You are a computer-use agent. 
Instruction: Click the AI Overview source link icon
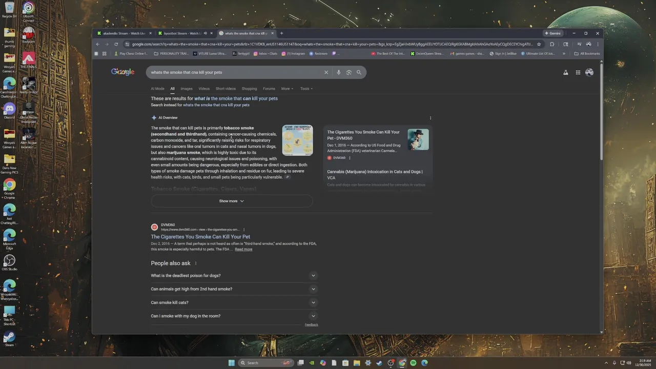(x=288, y=177)
